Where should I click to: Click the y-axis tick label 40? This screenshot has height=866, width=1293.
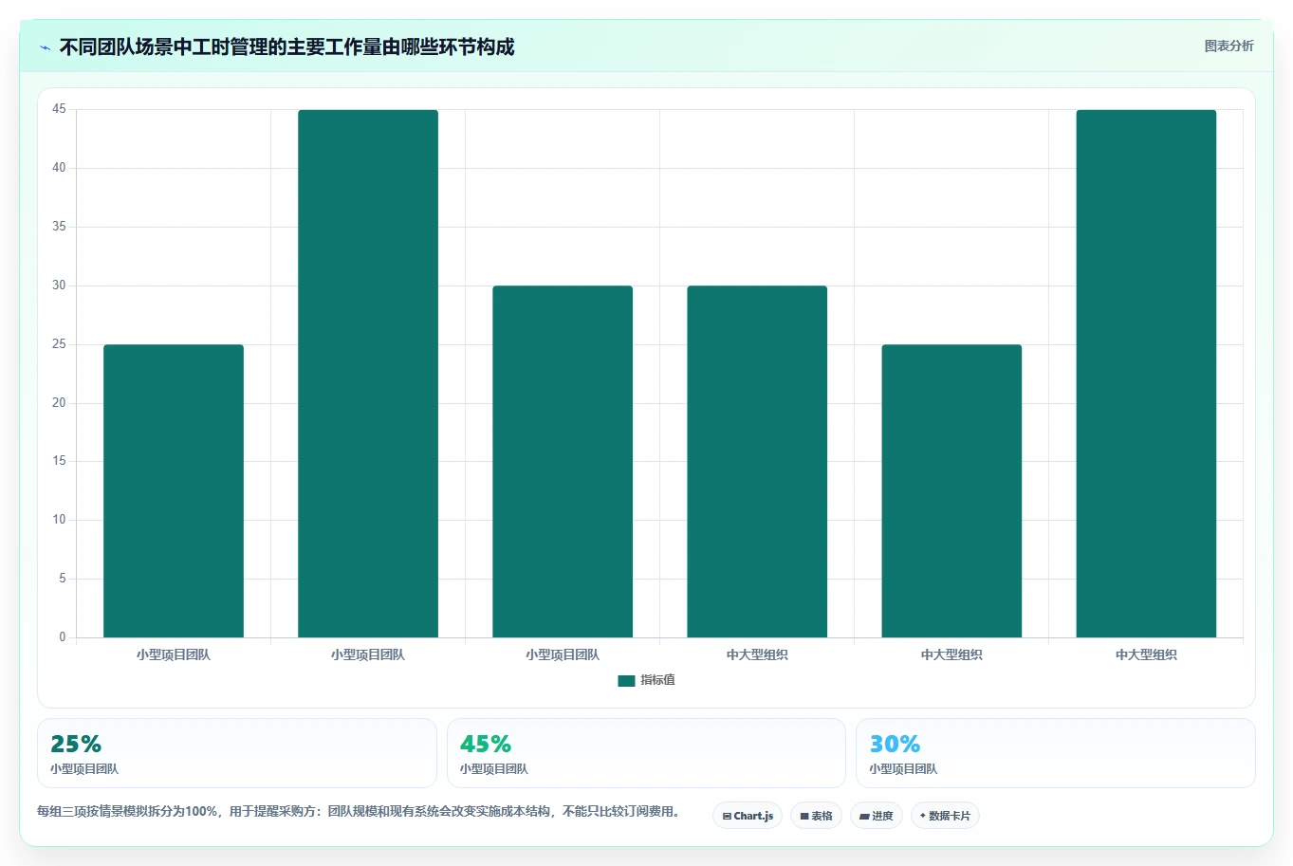pos(60,168)
